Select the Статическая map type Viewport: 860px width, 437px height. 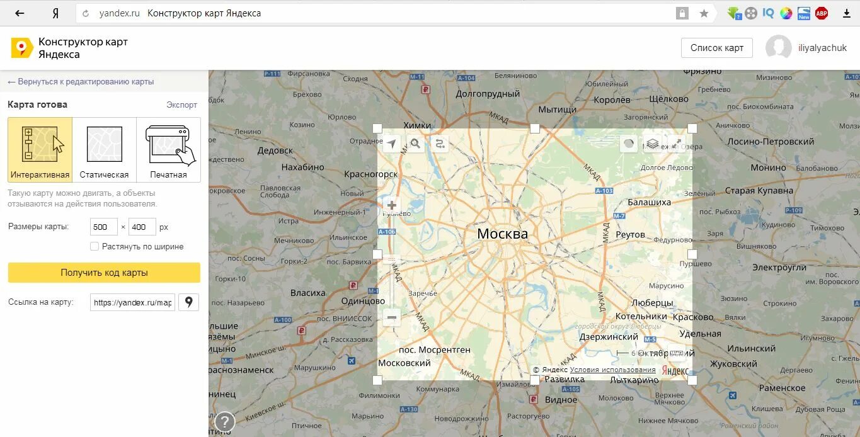click(x=105, y=150)
